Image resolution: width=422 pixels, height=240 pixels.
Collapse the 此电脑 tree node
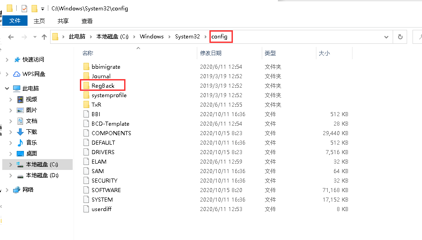[7, 88]
